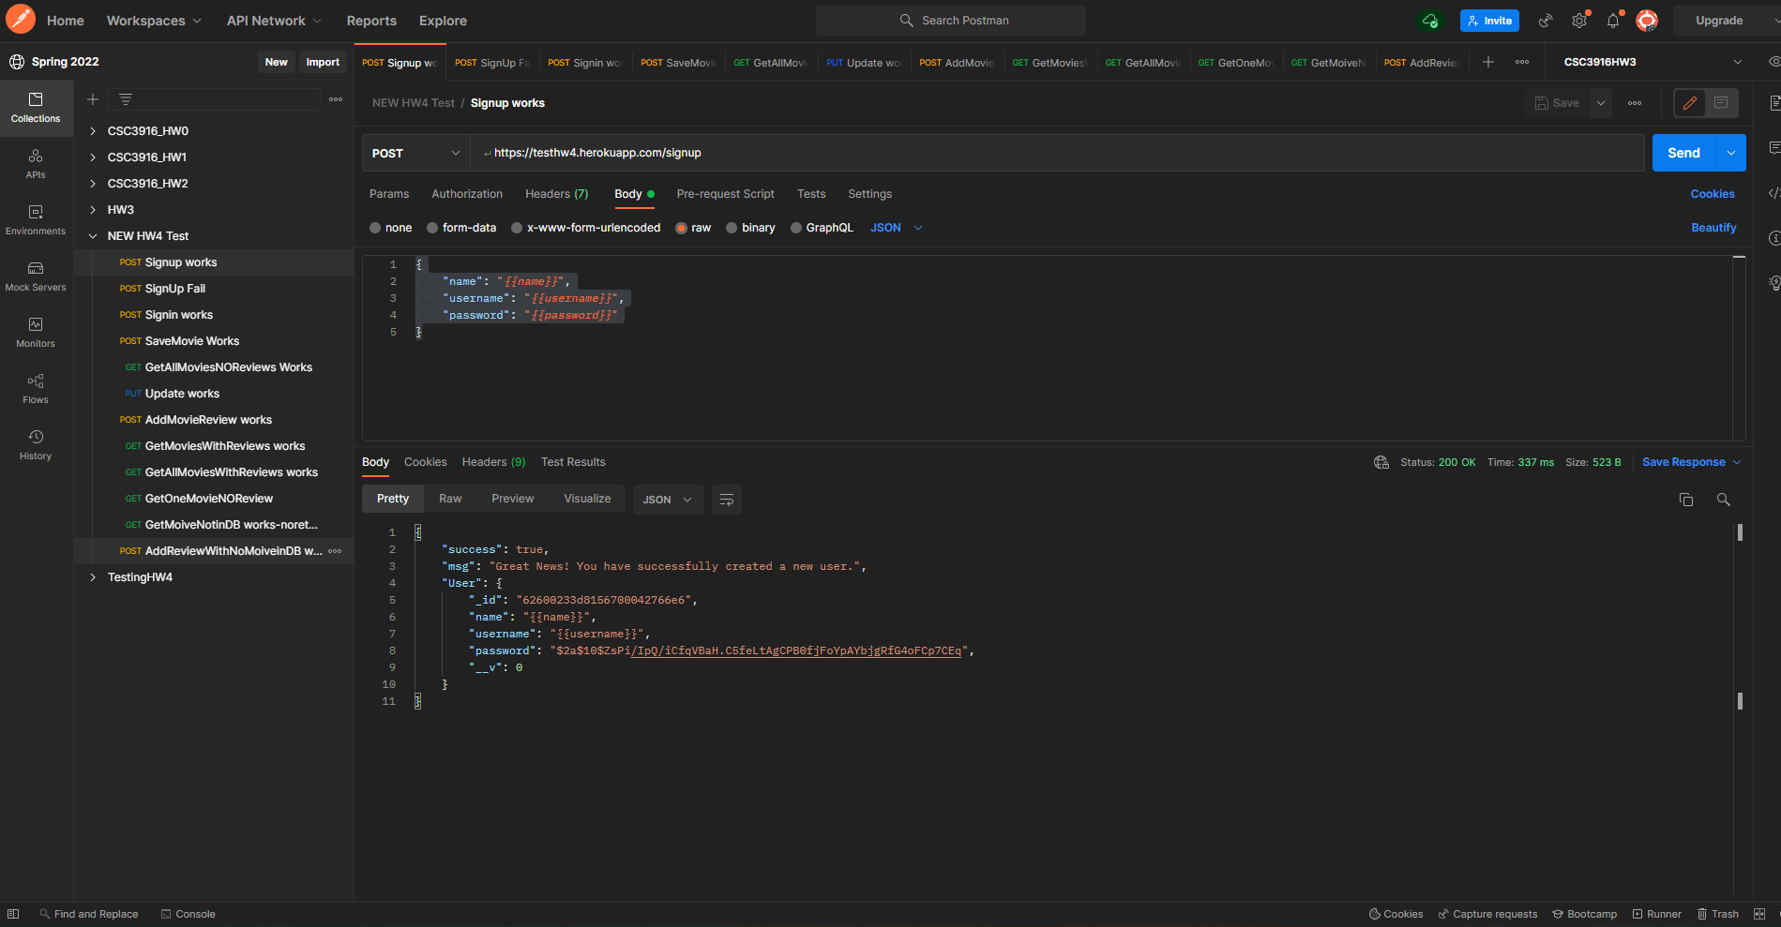Screen dimensions: 1781x927
Task: Switch body type to form-data
Action: 461,228
